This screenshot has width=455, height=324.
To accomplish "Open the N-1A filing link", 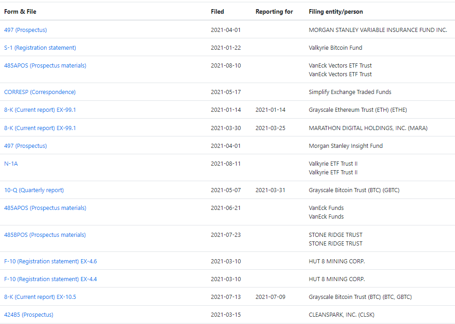I will pyautogui.click(x=11, y=164).
